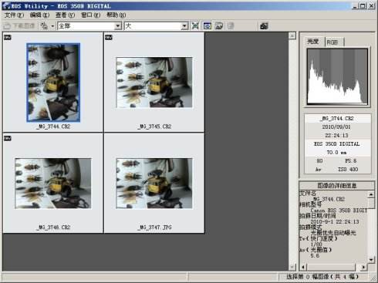
Task: Select the _MG_3747.JPG thumbnail
Action: 154,184
